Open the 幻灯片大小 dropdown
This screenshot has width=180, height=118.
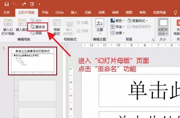coord(163,27)
